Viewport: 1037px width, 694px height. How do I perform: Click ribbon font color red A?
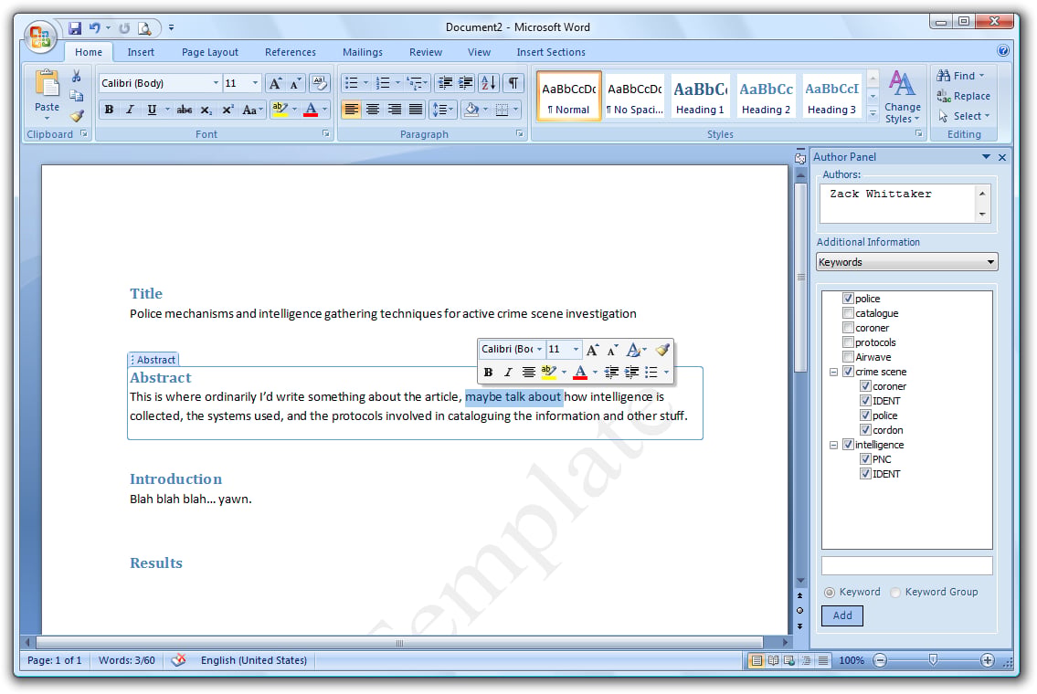click(x=311, y=110)
